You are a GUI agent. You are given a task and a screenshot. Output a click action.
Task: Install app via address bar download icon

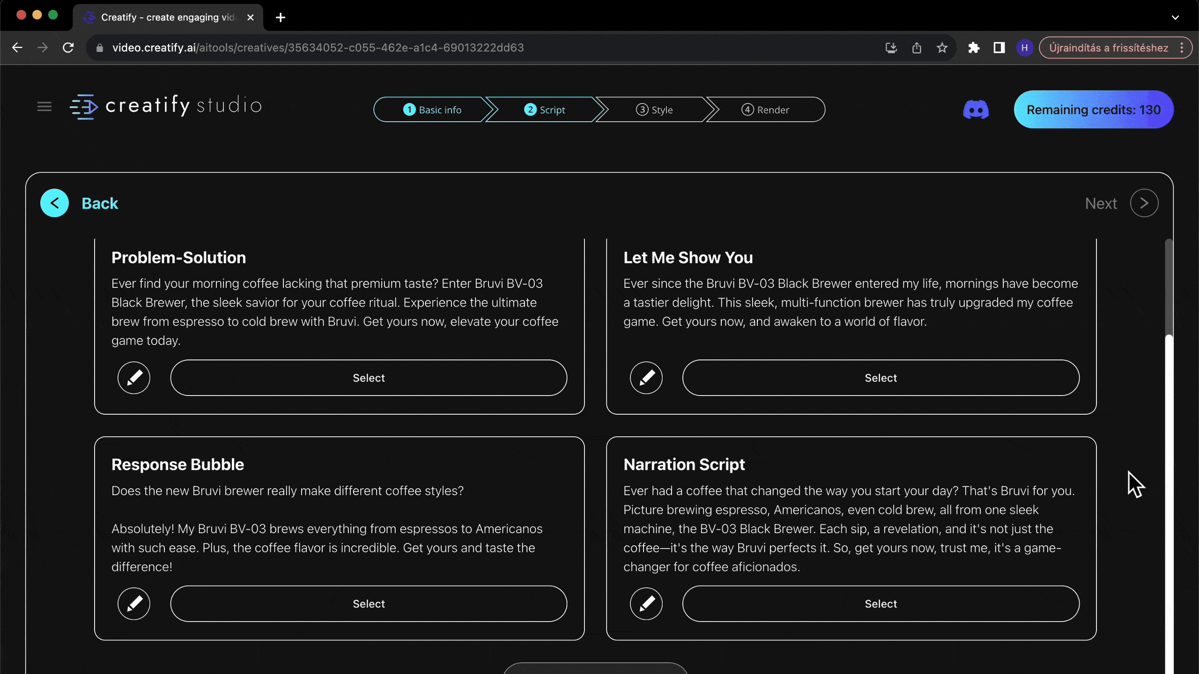891,48
